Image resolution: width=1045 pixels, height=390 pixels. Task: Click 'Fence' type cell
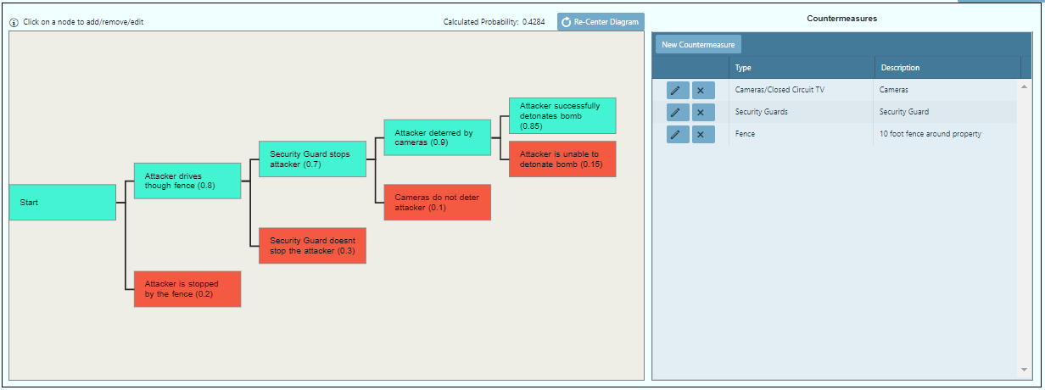[x=802, y=134]
